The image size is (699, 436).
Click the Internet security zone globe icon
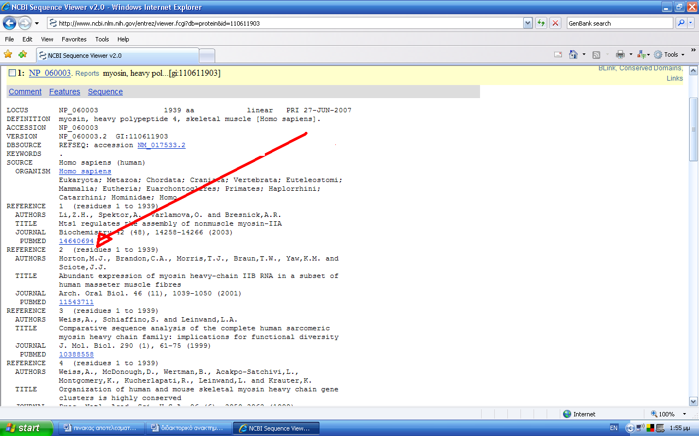567,414
